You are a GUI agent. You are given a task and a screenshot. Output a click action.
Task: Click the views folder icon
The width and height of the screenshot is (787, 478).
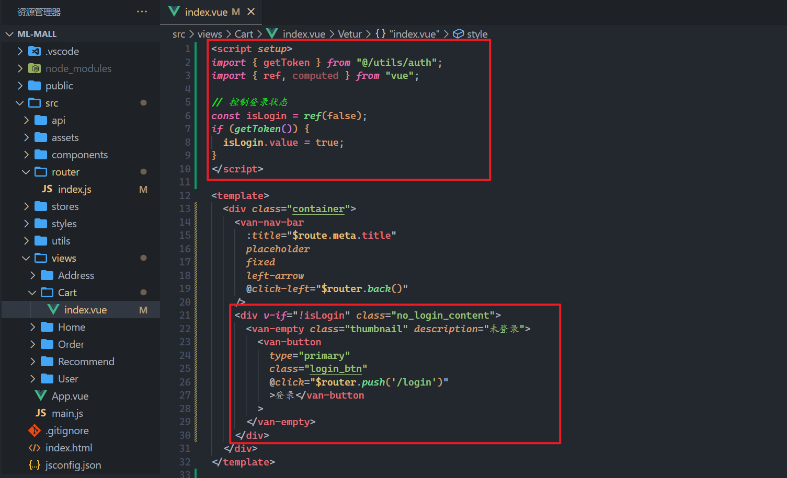pyautogui.click(x=41, y=258)
